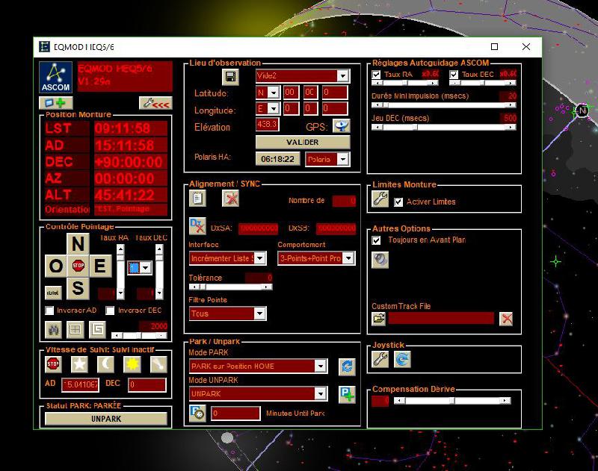Click the add display button with green plus
This screenshot has height=471, width=598.
tap(55, 103)
